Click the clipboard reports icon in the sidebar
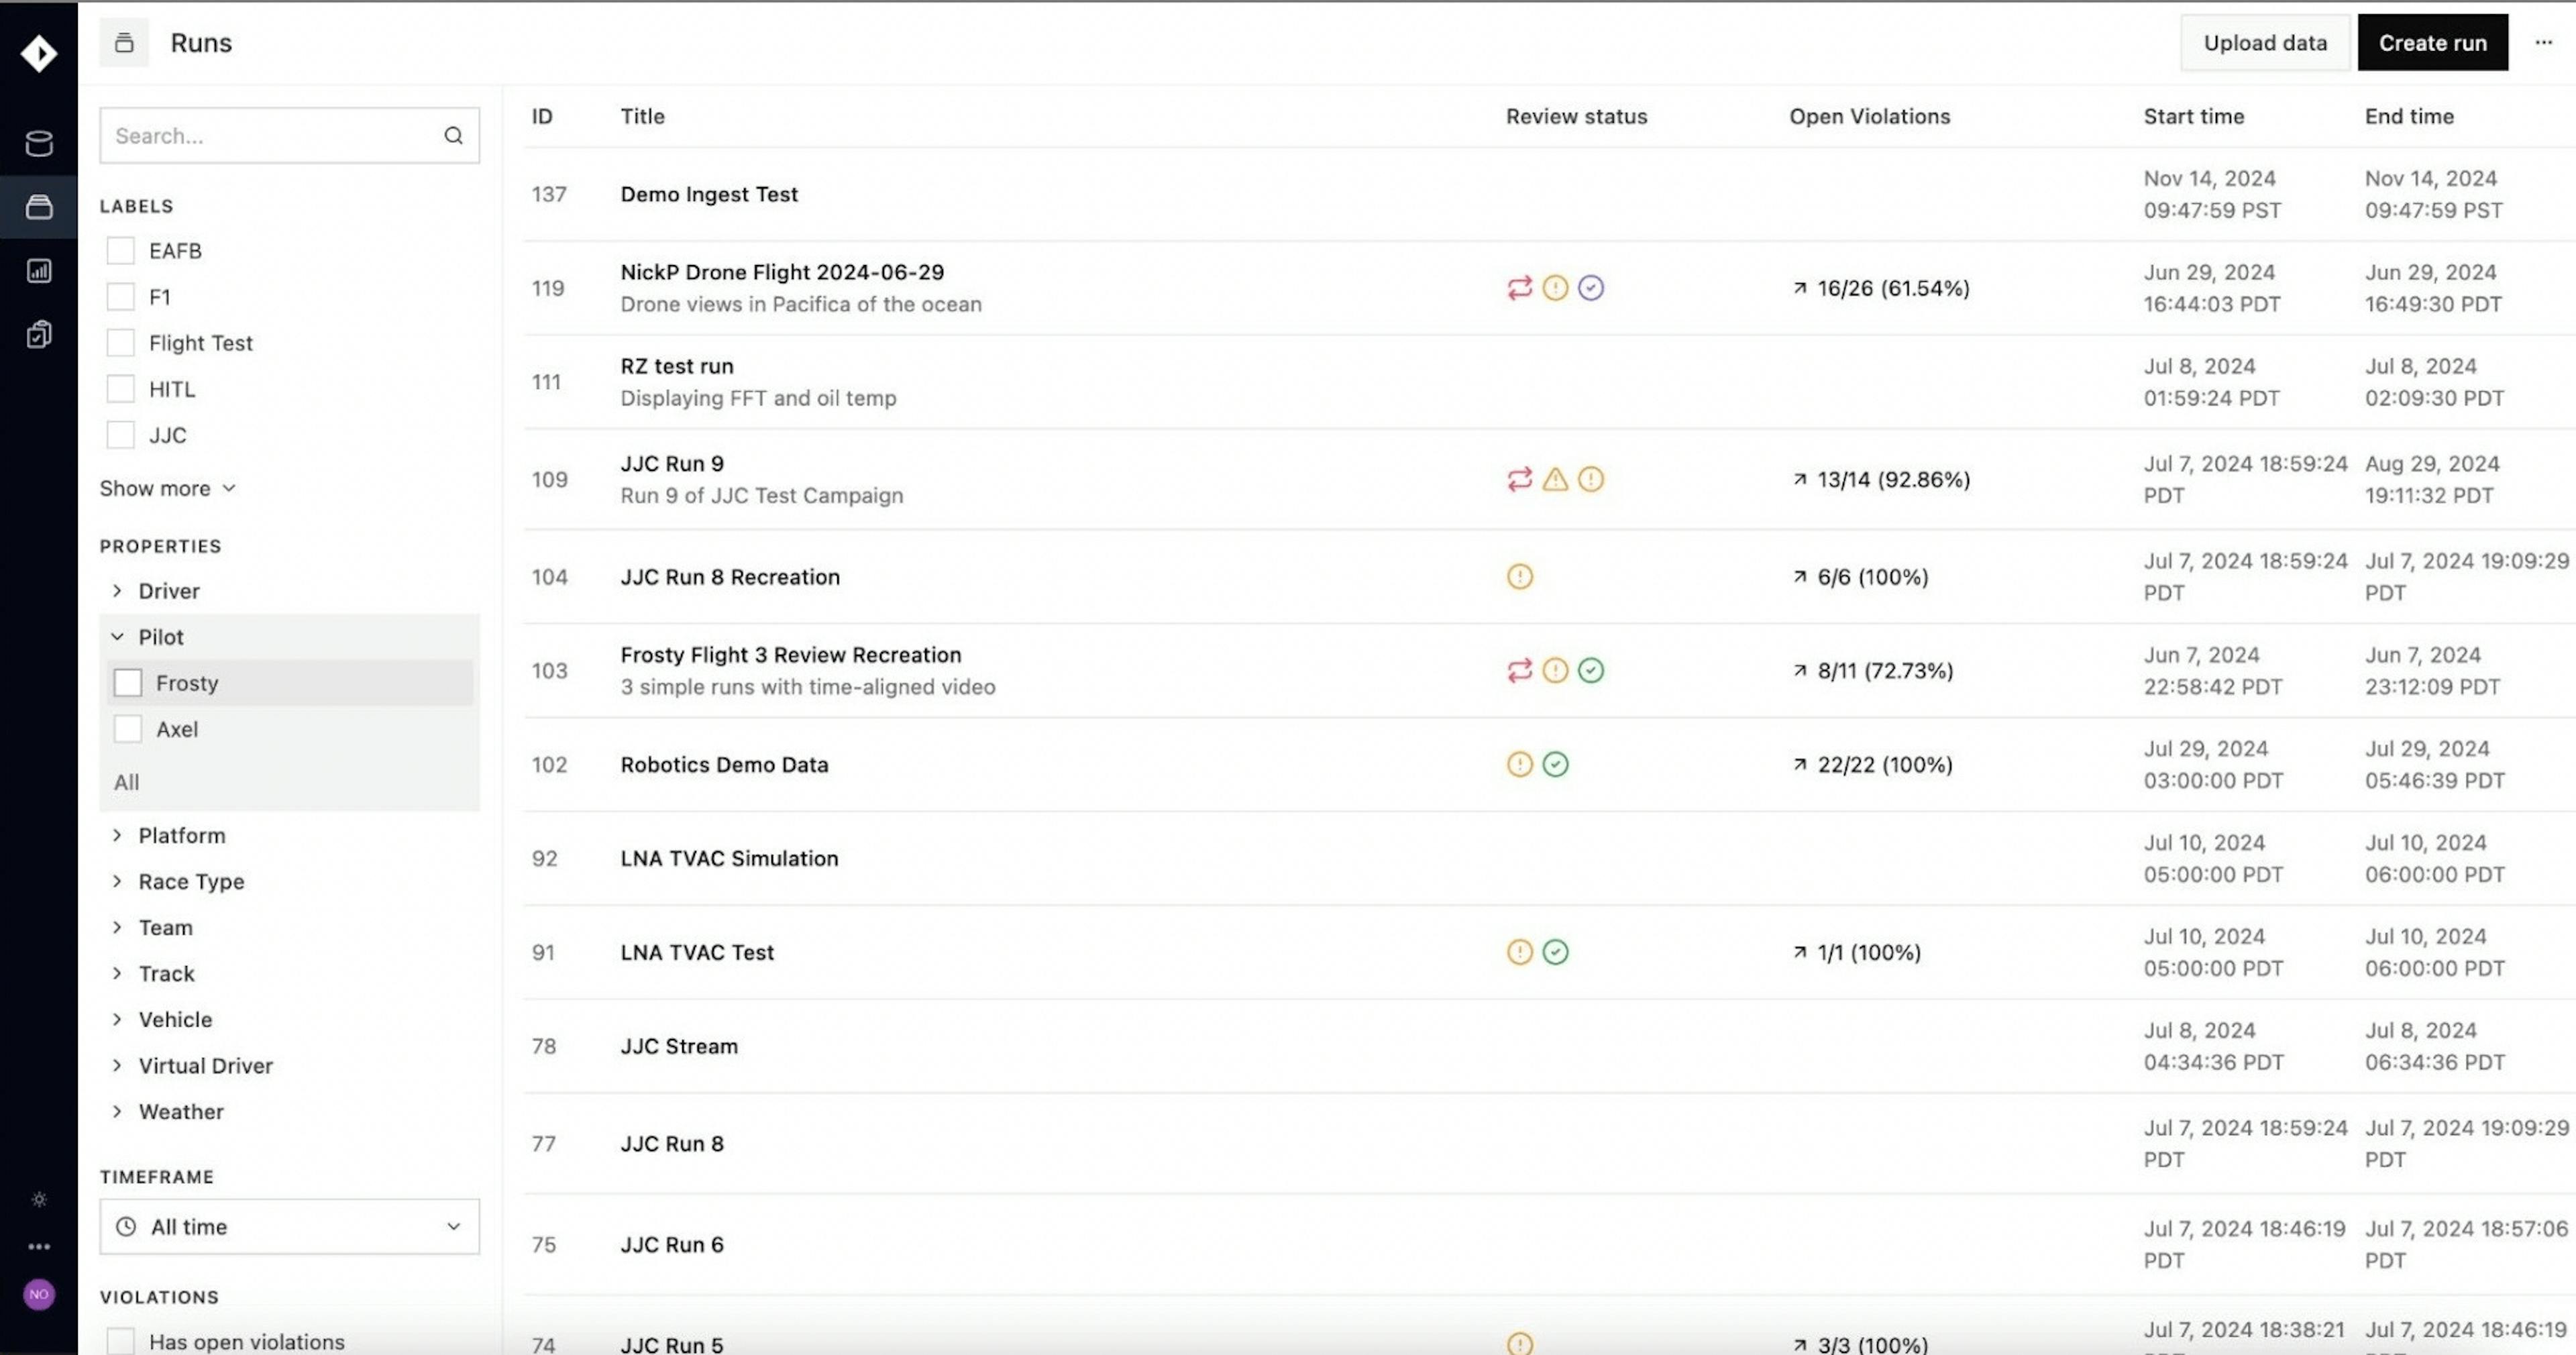 click(39, 334)
